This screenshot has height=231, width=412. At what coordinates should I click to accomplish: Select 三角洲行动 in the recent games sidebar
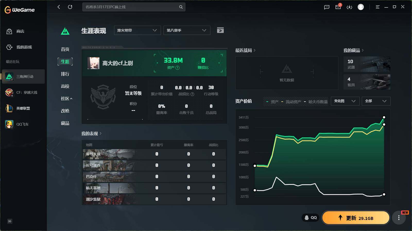[23, 76]
